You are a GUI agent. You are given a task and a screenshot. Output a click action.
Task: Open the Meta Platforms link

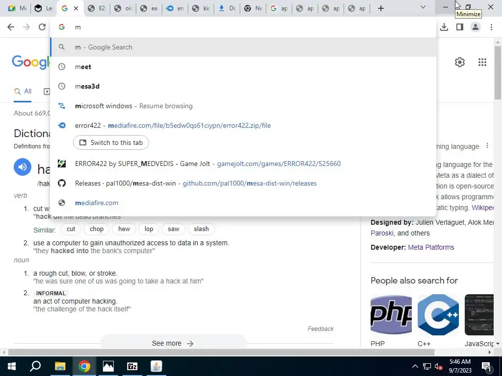click(431, 247)
